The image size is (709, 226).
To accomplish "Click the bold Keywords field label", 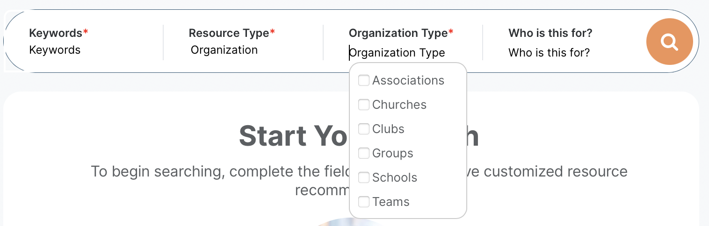I will pyautogui.click(x=56, y=33).
